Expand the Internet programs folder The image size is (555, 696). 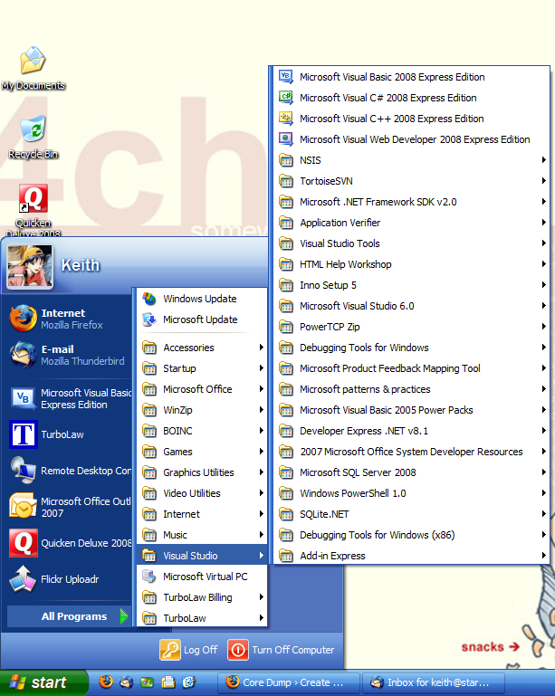(x=202, y=514)
